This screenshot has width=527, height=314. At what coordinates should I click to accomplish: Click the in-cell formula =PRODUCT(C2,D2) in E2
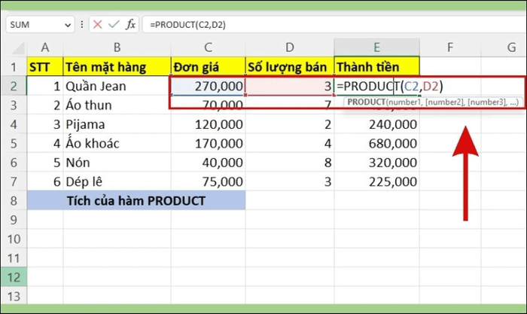click(390, 87)
